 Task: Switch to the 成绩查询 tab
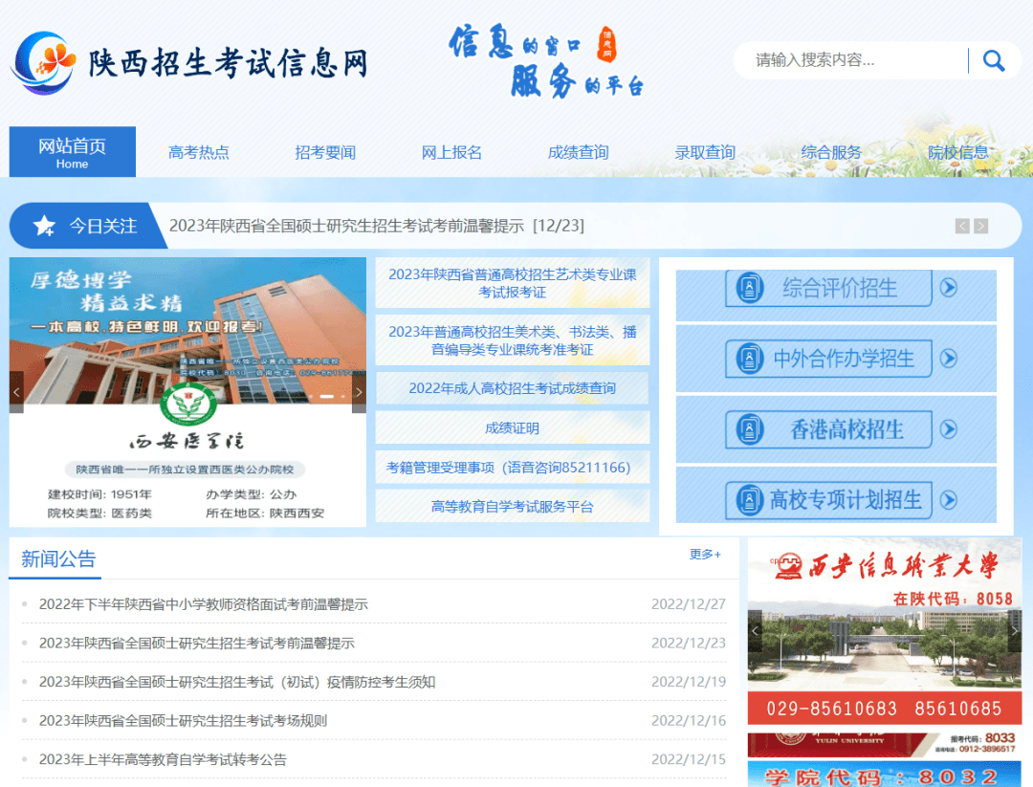578,151
